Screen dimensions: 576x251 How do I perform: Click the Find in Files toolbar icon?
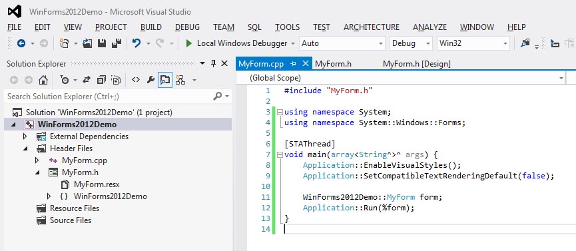pos(525,43)
